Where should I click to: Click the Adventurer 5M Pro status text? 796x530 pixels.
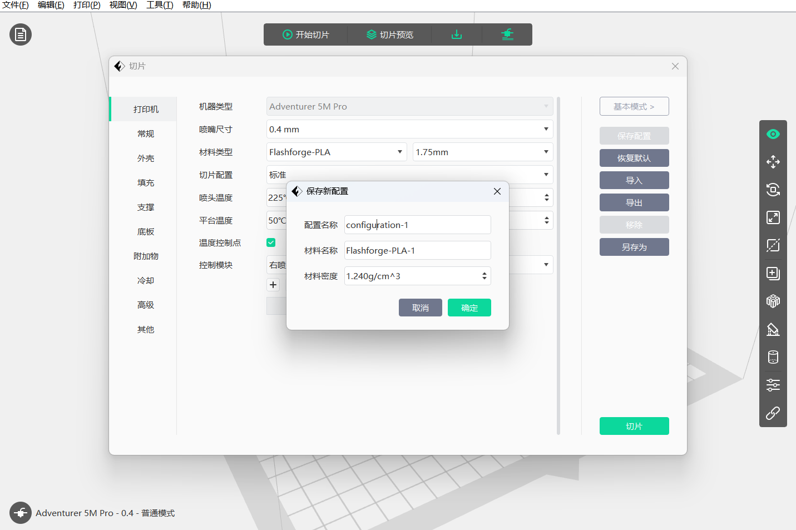point(105,513)
